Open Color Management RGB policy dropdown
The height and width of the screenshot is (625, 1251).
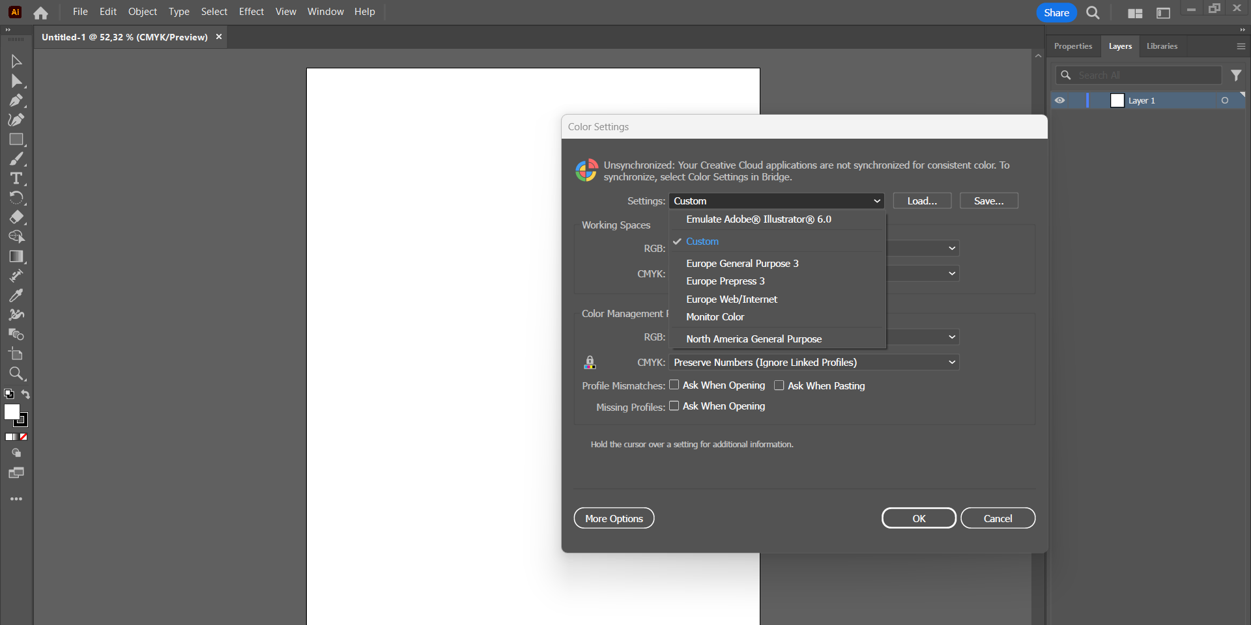click(x=952, y=337)
